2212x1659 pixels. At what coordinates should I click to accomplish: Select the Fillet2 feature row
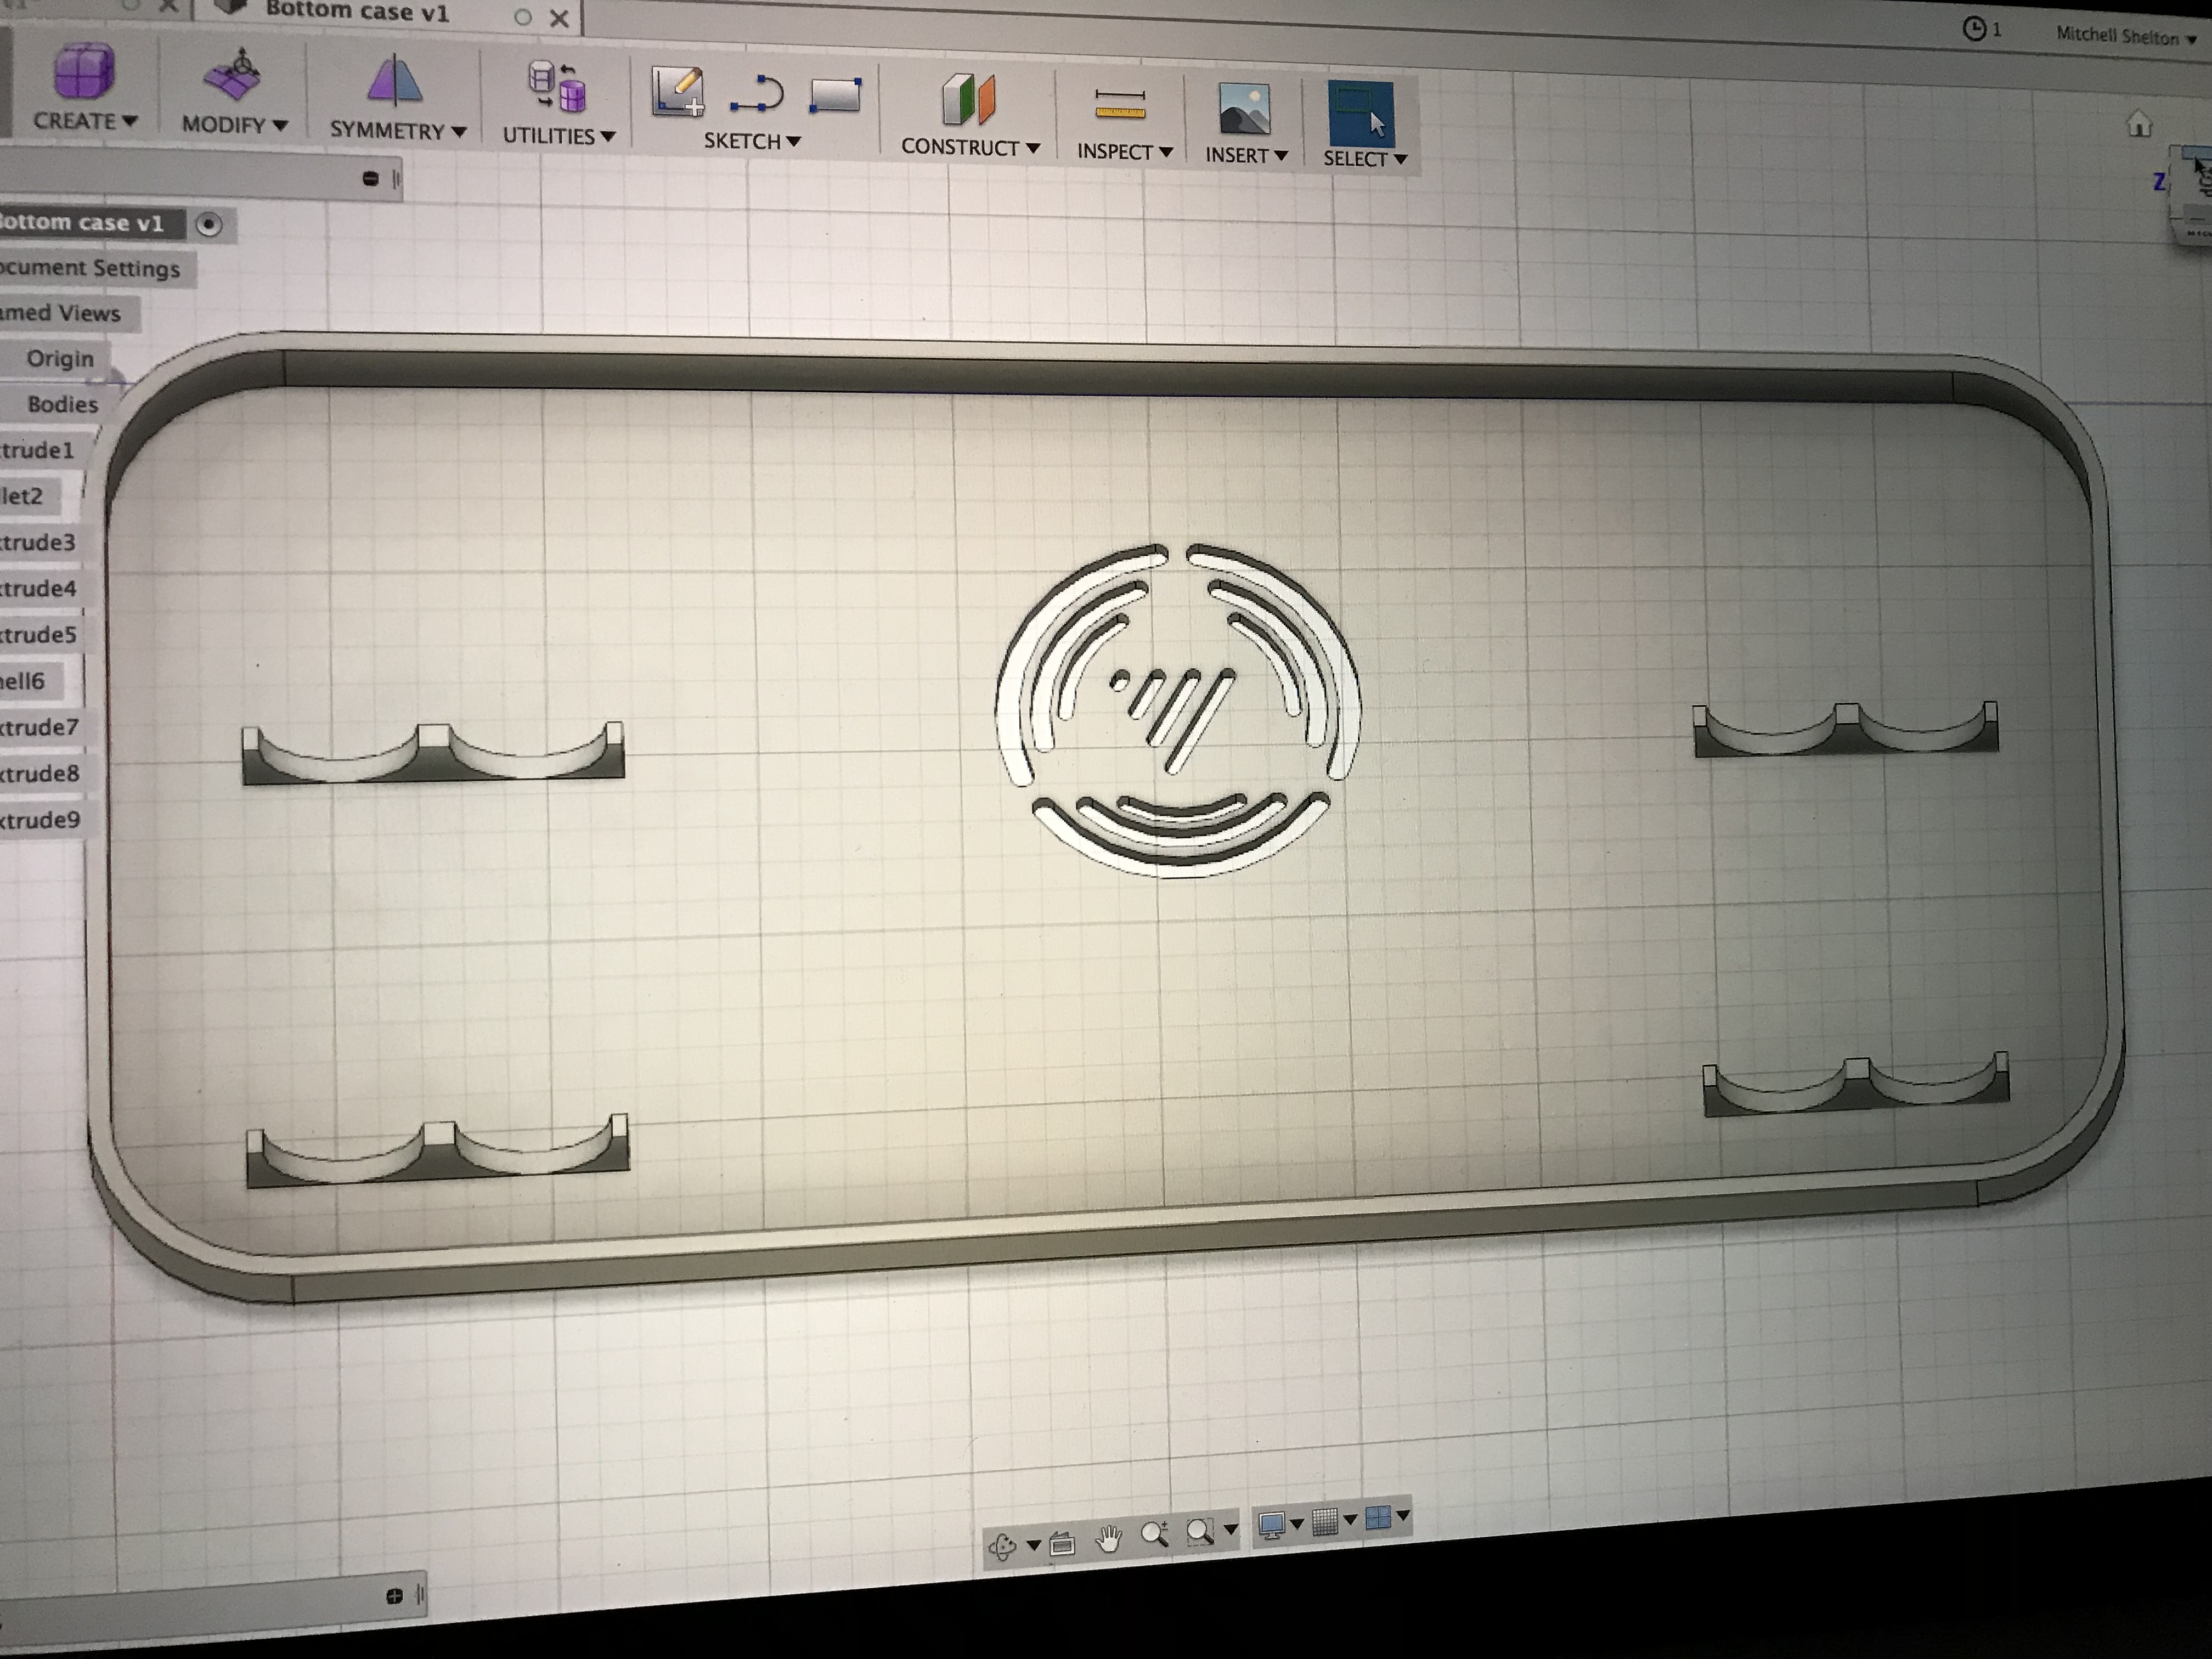[22, 496]
